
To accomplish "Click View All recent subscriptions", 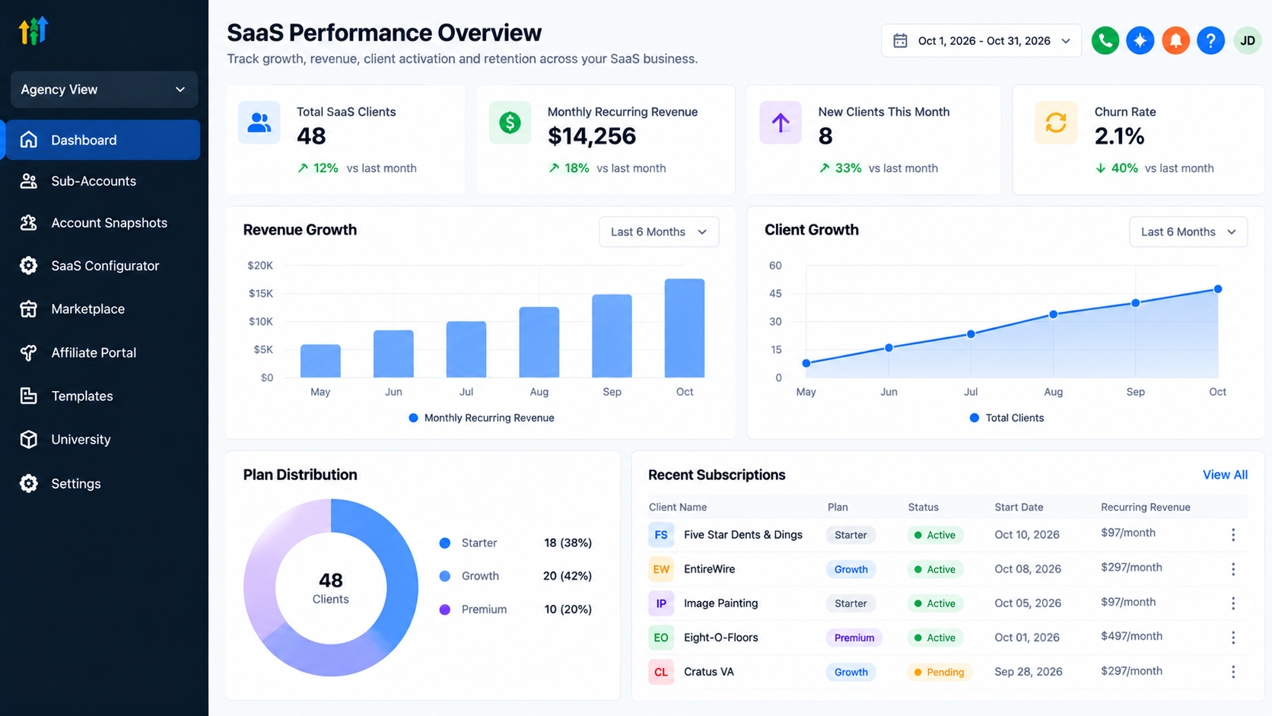I will pos(1225,475).
